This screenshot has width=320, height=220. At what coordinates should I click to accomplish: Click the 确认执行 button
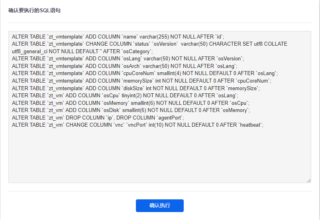coord(159,206)
